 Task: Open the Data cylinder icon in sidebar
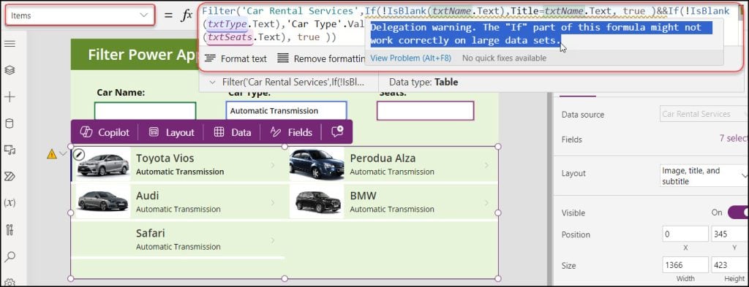pyautogui.click(x=10, y=123)
